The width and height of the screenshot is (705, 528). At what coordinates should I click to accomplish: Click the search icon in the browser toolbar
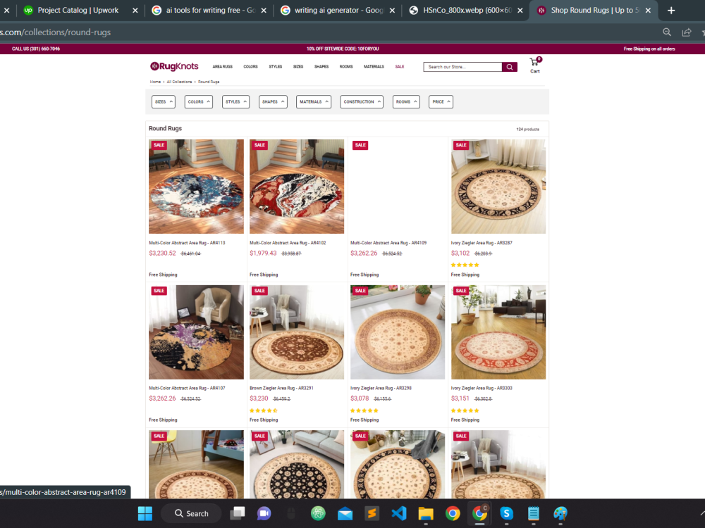click(x=666, y=32)
